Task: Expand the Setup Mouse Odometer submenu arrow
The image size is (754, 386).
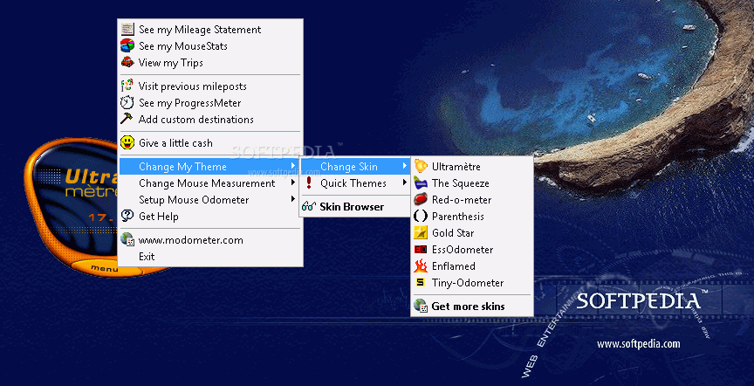Action: [293, 199]
